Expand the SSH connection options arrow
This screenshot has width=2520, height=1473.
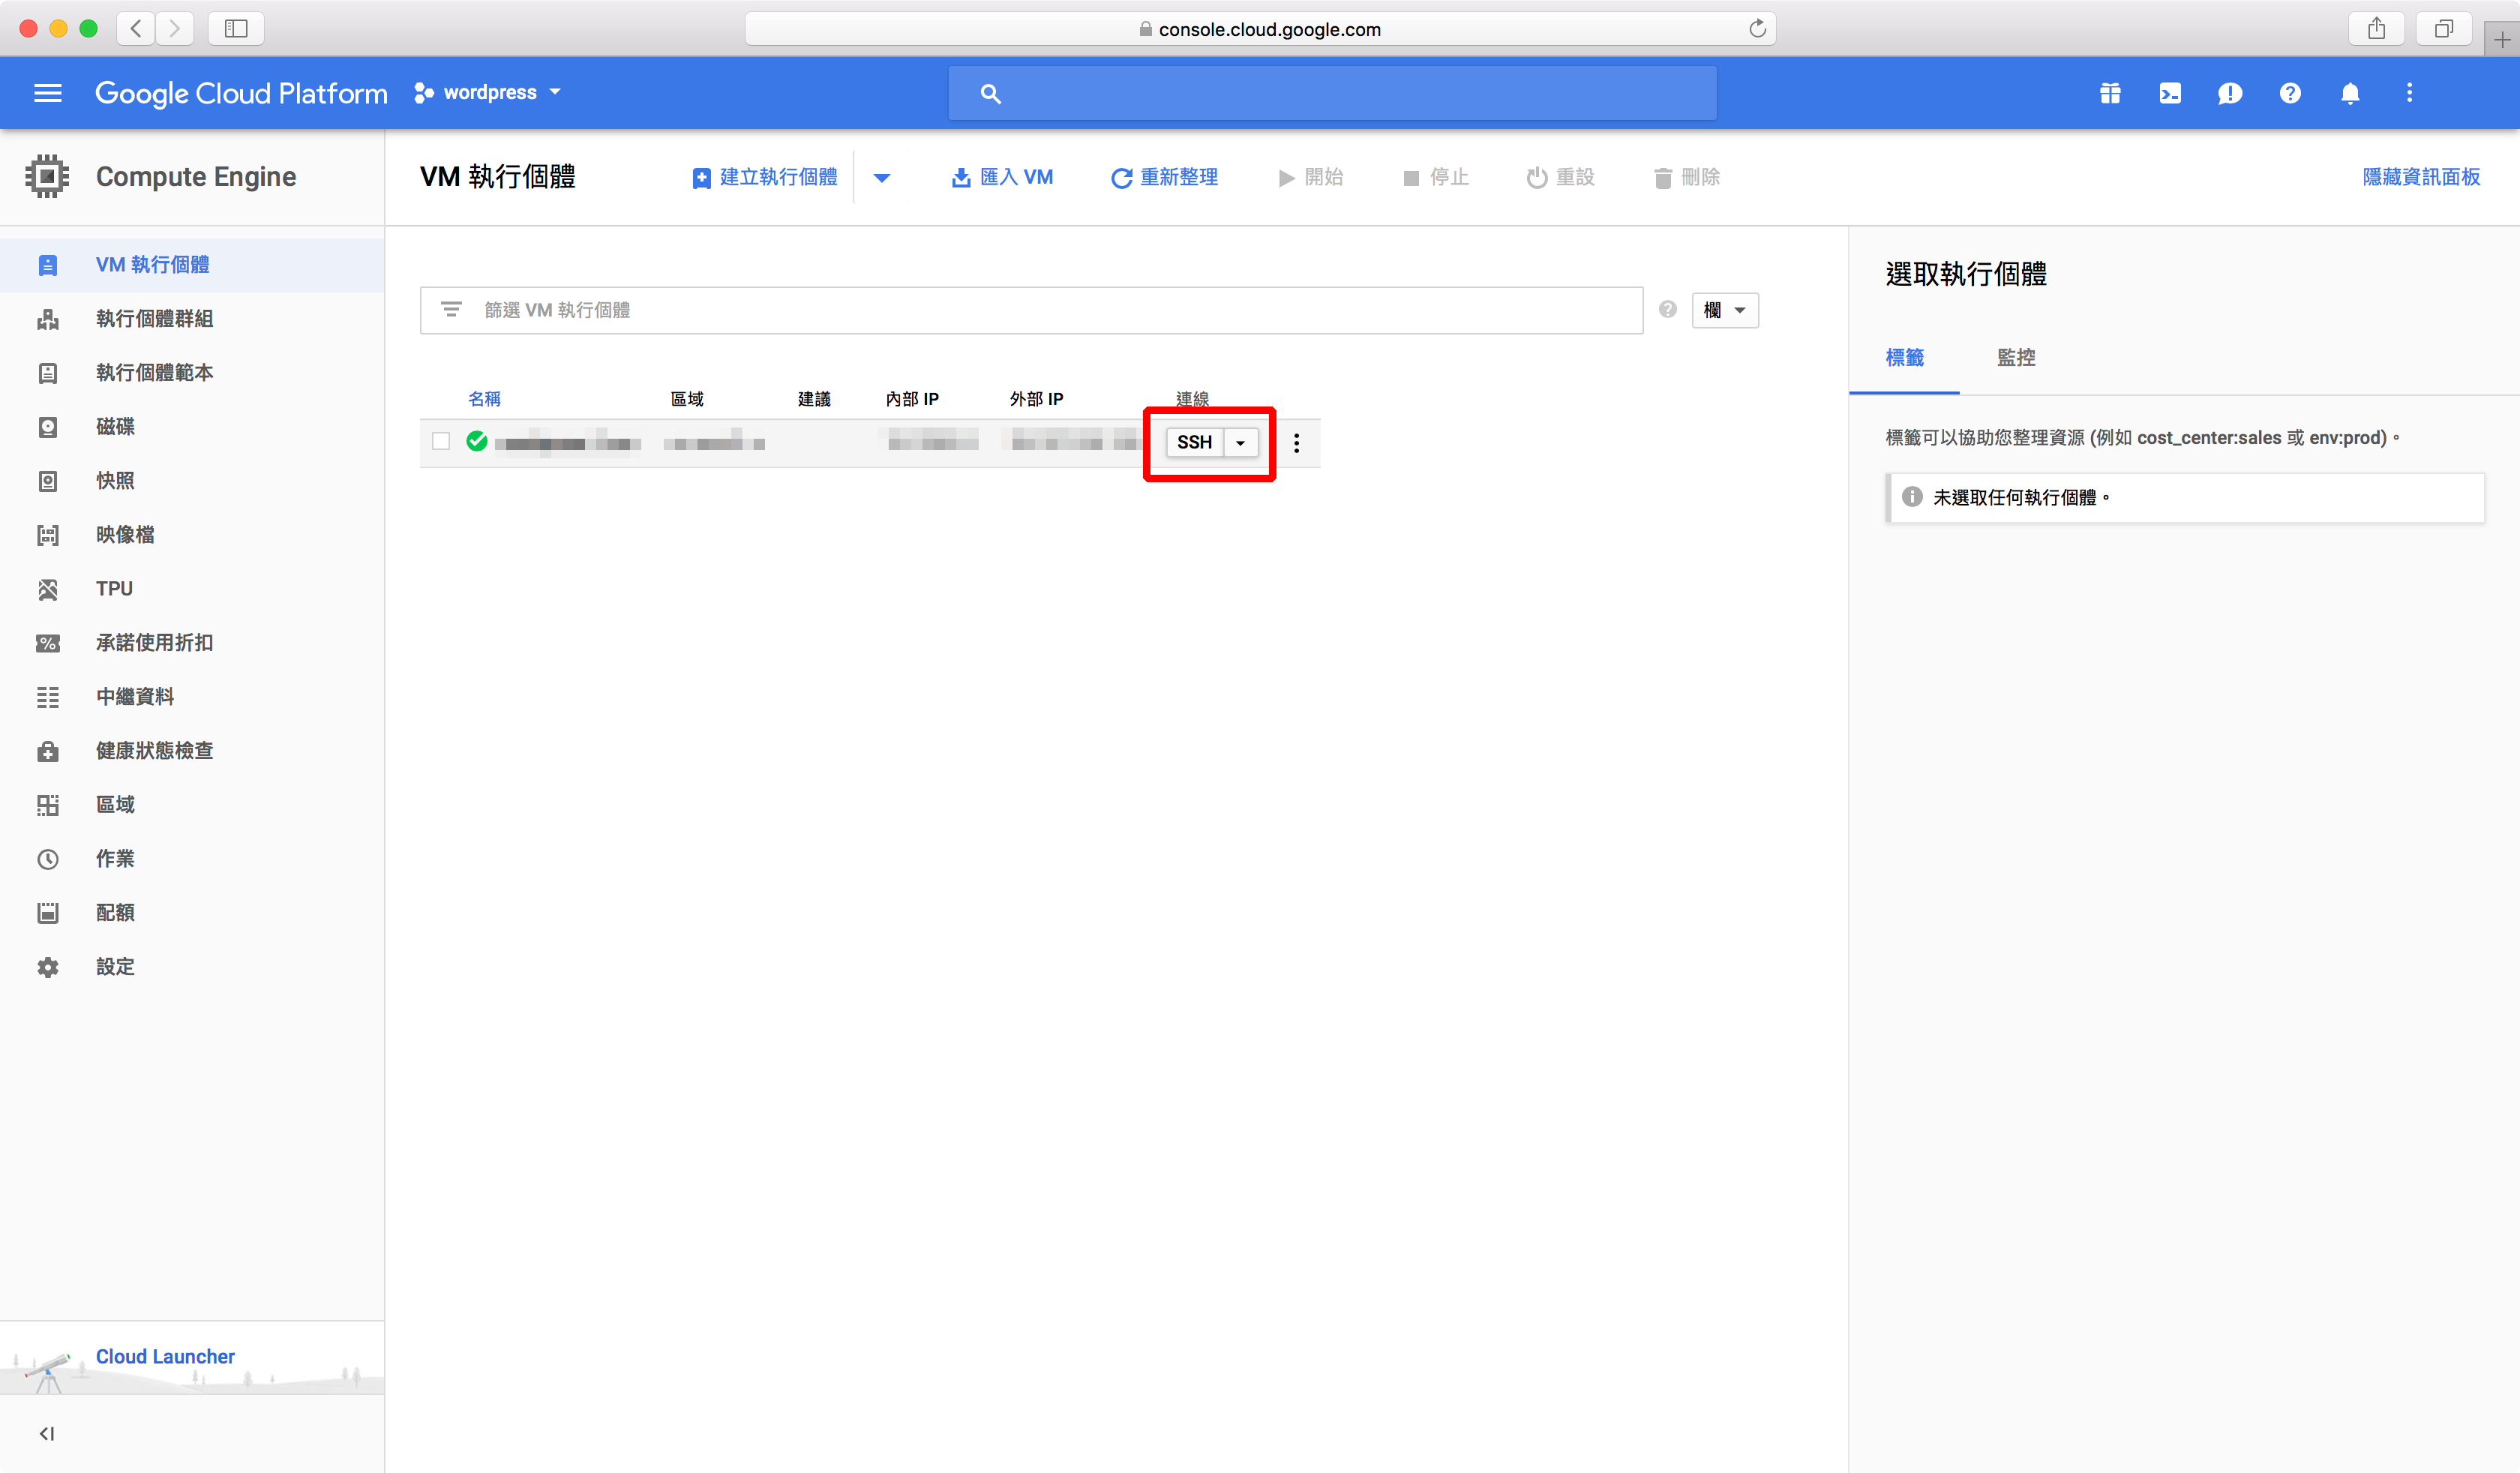point(1240,443)
